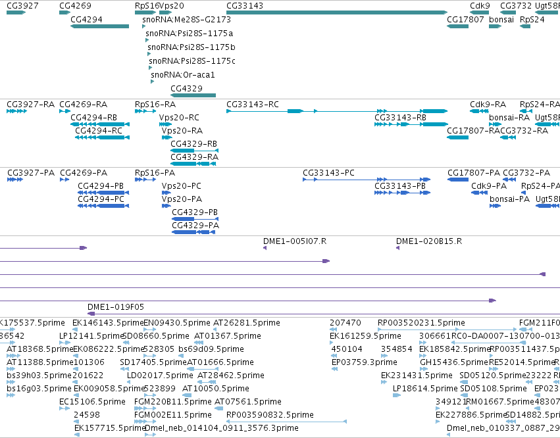Click the Vps20-PA protein
Screen dimensions: 560x438
click(166, 206)
